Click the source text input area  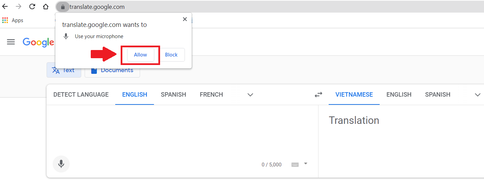(182, 129)
